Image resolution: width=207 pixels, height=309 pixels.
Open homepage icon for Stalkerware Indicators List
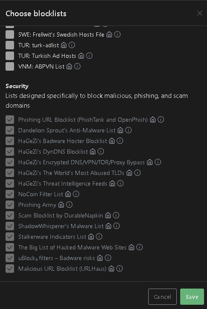91,237
